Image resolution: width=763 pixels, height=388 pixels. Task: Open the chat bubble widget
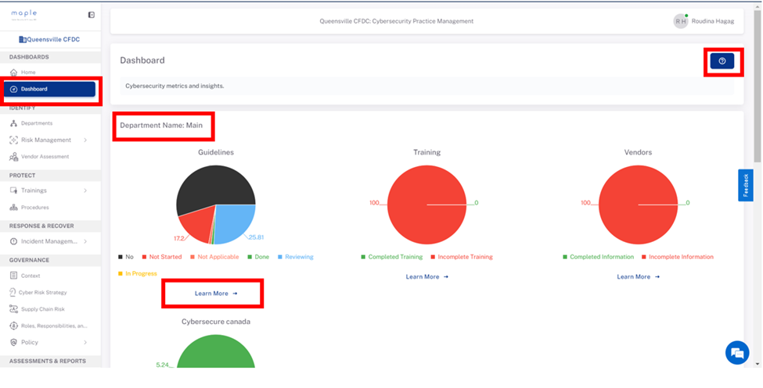click(737, 353)
